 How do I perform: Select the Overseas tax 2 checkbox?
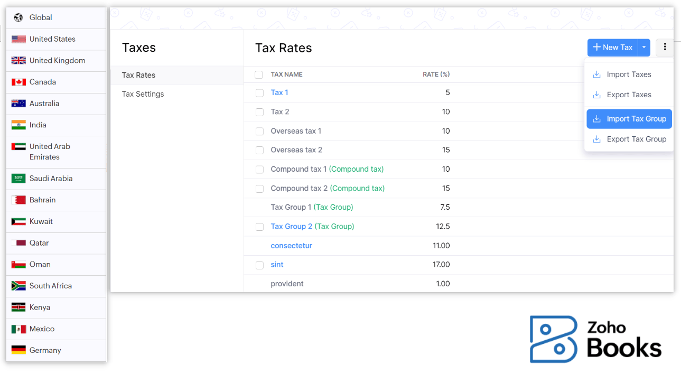[259, 150]
